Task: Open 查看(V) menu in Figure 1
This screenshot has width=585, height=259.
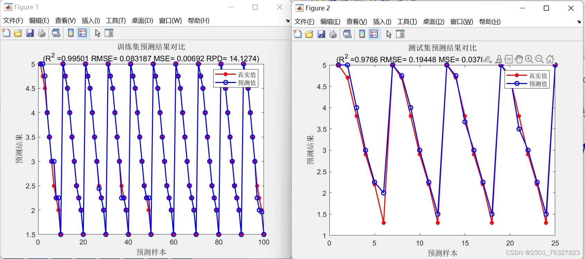Action: click(x=66, y=21)
